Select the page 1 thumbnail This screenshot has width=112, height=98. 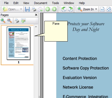[x=18, y=43]
